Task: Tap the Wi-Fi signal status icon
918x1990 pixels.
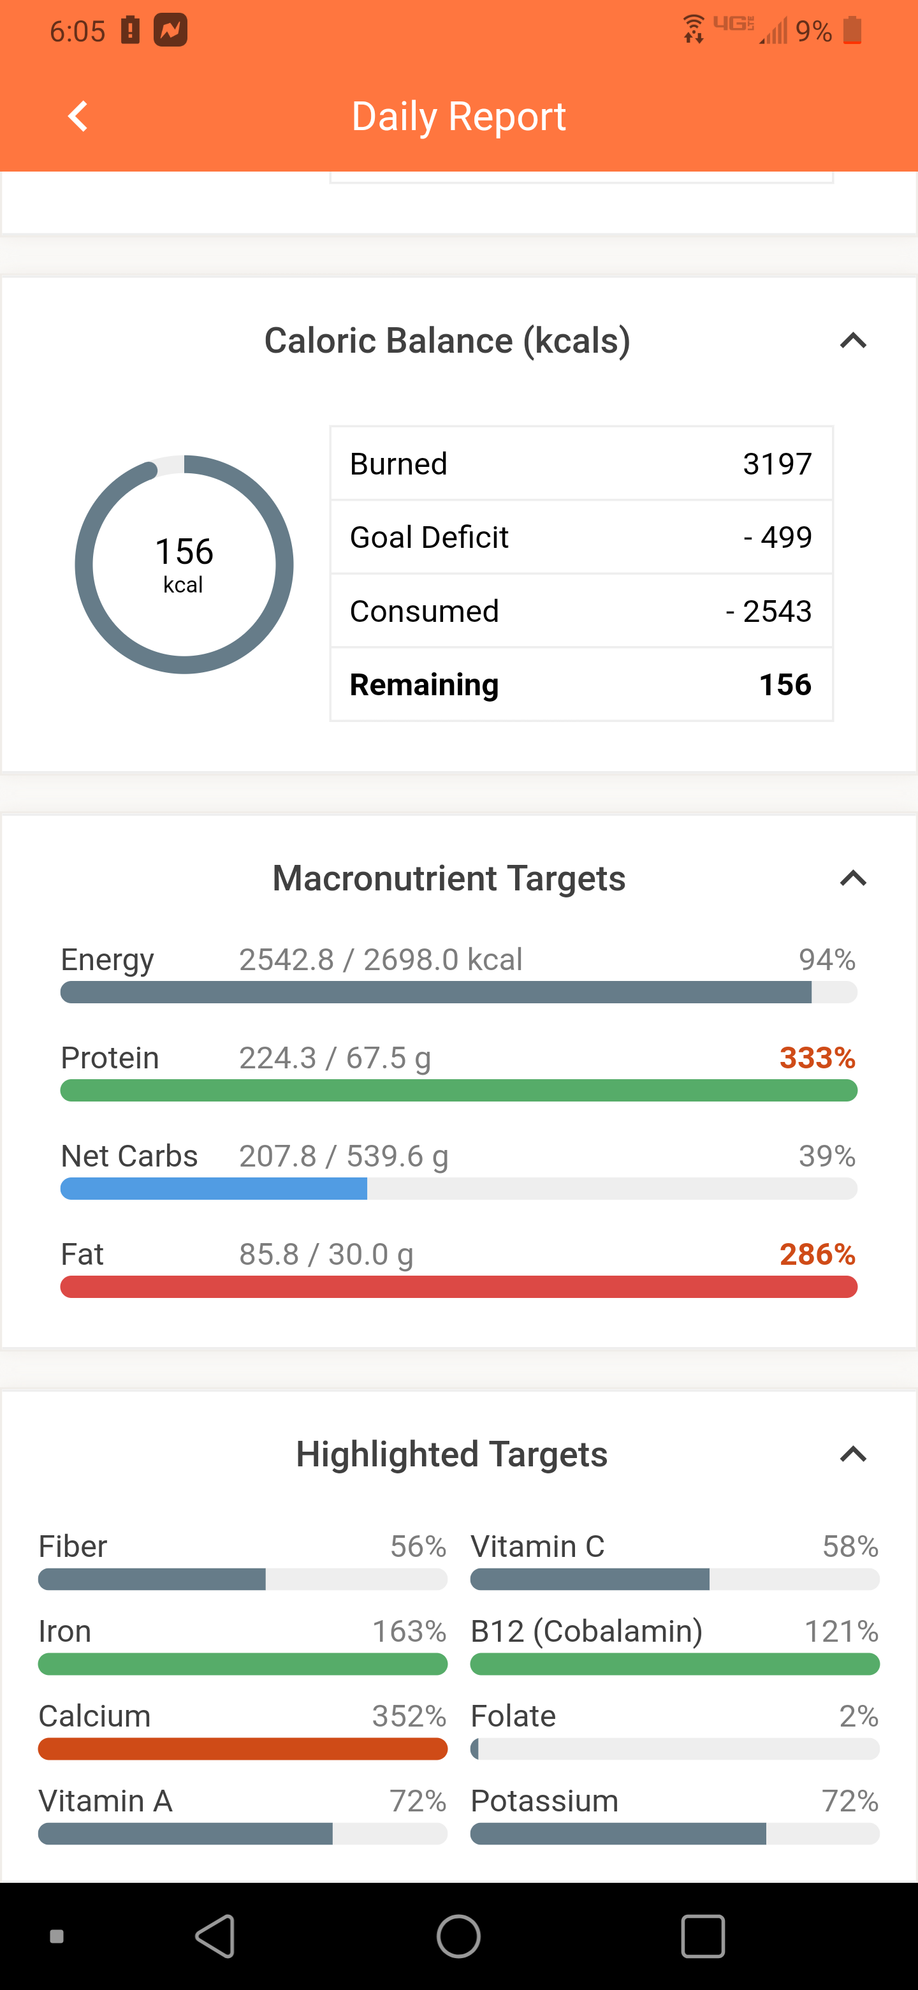Action: click(694, 29)
